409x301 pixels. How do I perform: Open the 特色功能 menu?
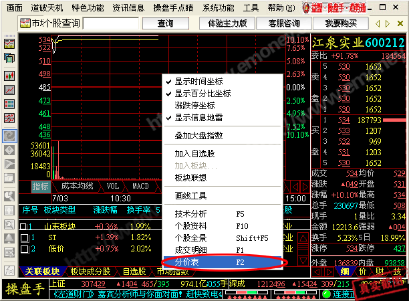pos(88,7)
